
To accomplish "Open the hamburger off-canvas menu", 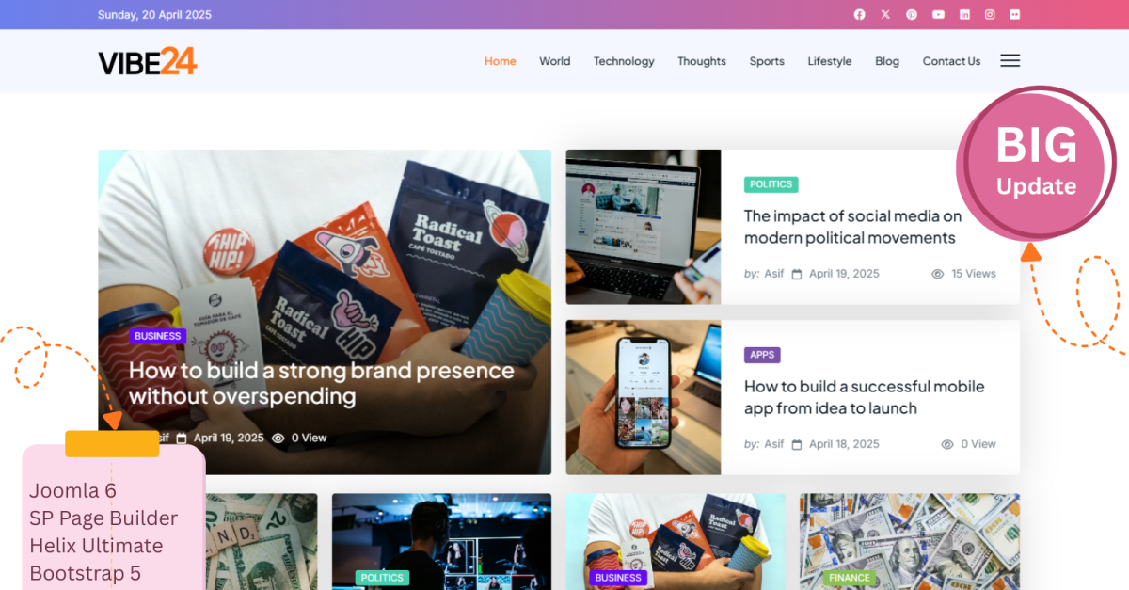I will click(x=1010, y=60).
